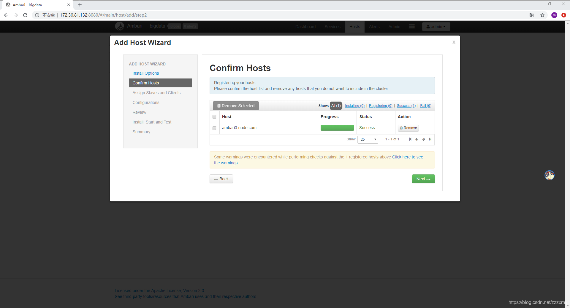Go to first page of hosts table
This screenshot has height=308, width=570.
(410, 139)
